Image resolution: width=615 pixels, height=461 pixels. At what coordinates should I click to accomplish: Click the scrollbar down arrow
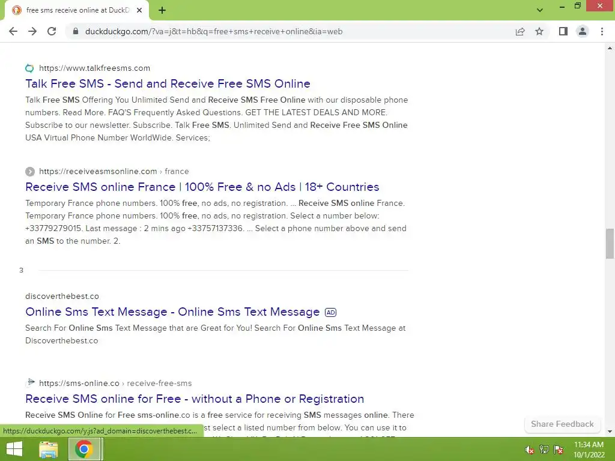(x=610, y=432)
